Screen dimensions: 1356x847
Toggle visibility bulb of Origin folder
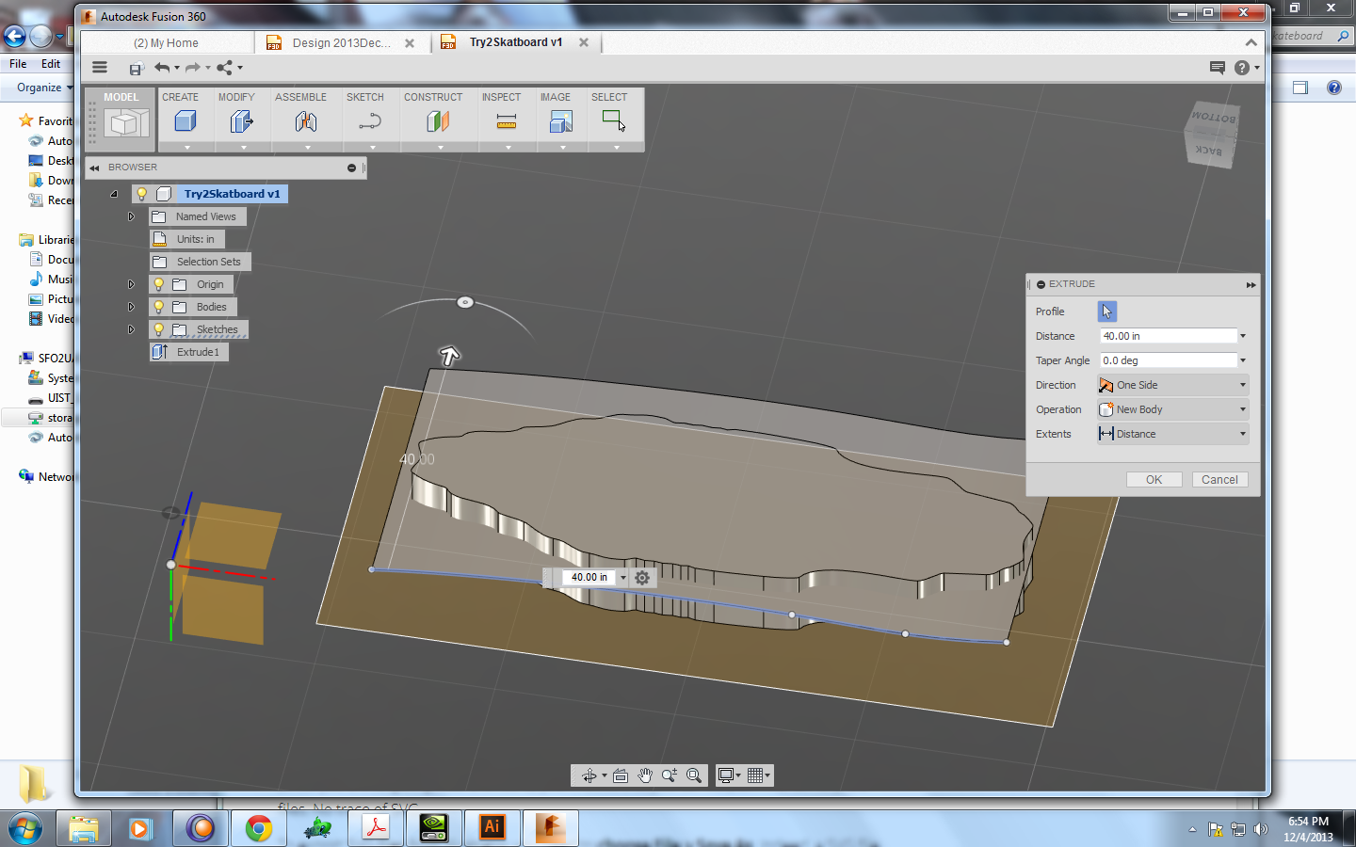(159, 284)
